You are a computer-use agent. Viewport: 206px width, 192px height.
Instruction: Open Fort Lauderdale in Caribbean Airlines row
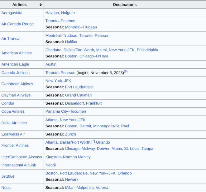(79, 87)
